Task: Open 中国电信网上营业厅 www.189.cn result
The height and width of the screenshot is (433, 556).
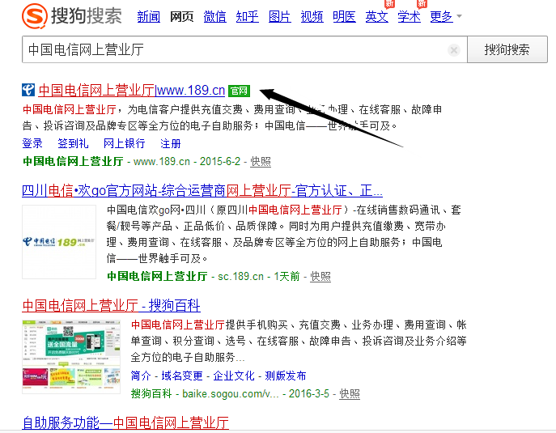Action: pyautogui.click(x=132, y=91)
